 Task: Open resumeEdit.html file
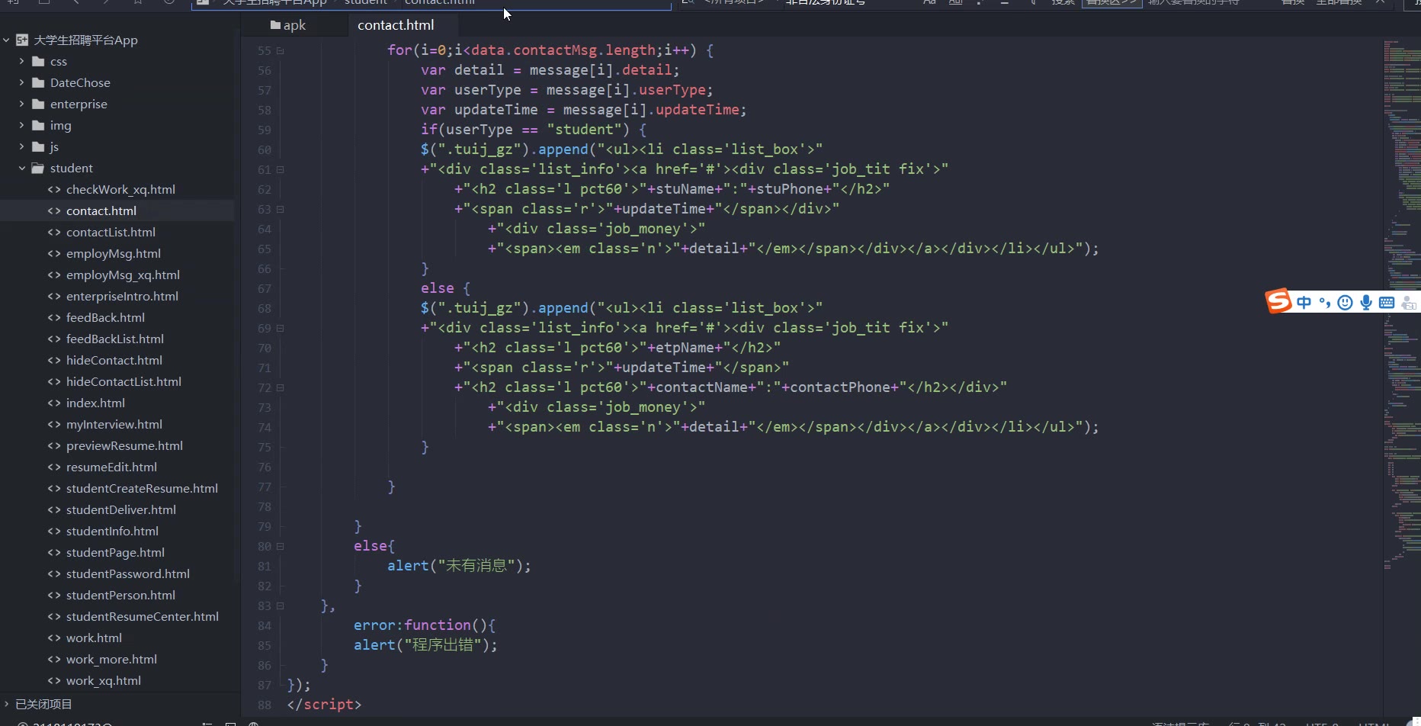pyautogui.click(x=111, y=467)
